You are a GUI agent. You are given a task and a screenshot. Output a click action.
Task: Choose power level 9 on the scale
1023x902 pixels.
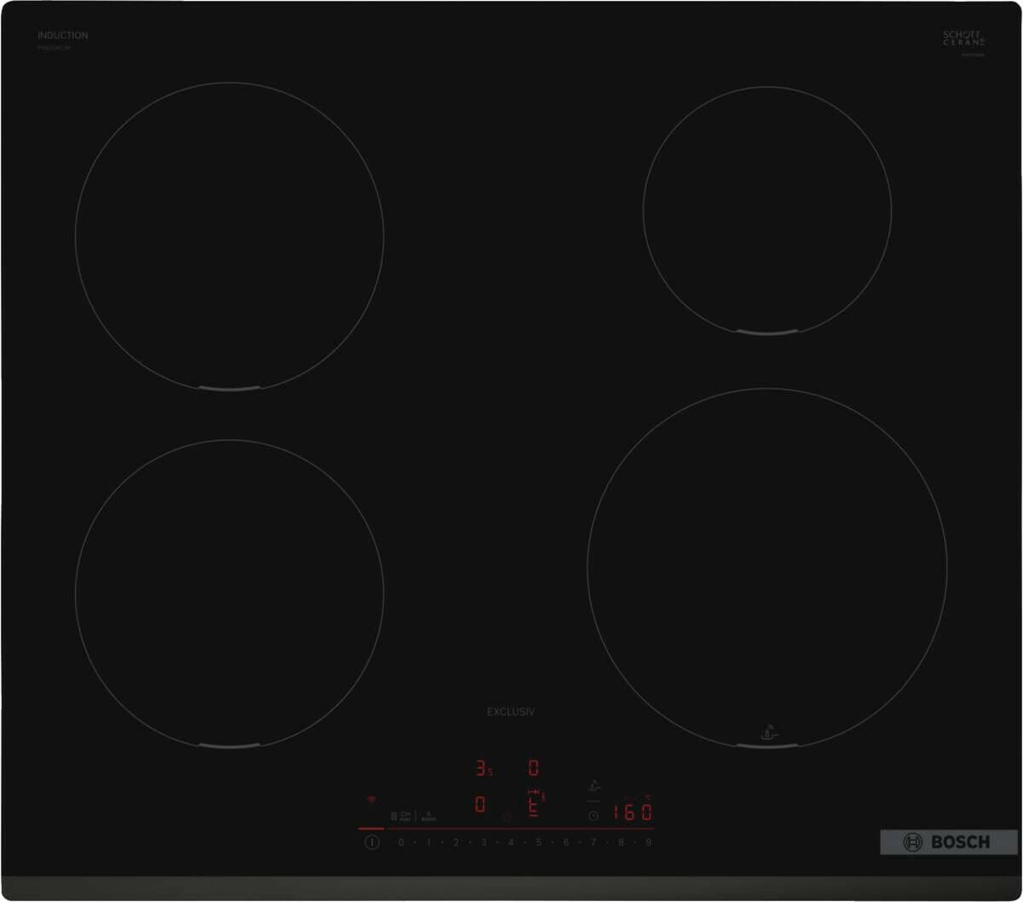648,842
